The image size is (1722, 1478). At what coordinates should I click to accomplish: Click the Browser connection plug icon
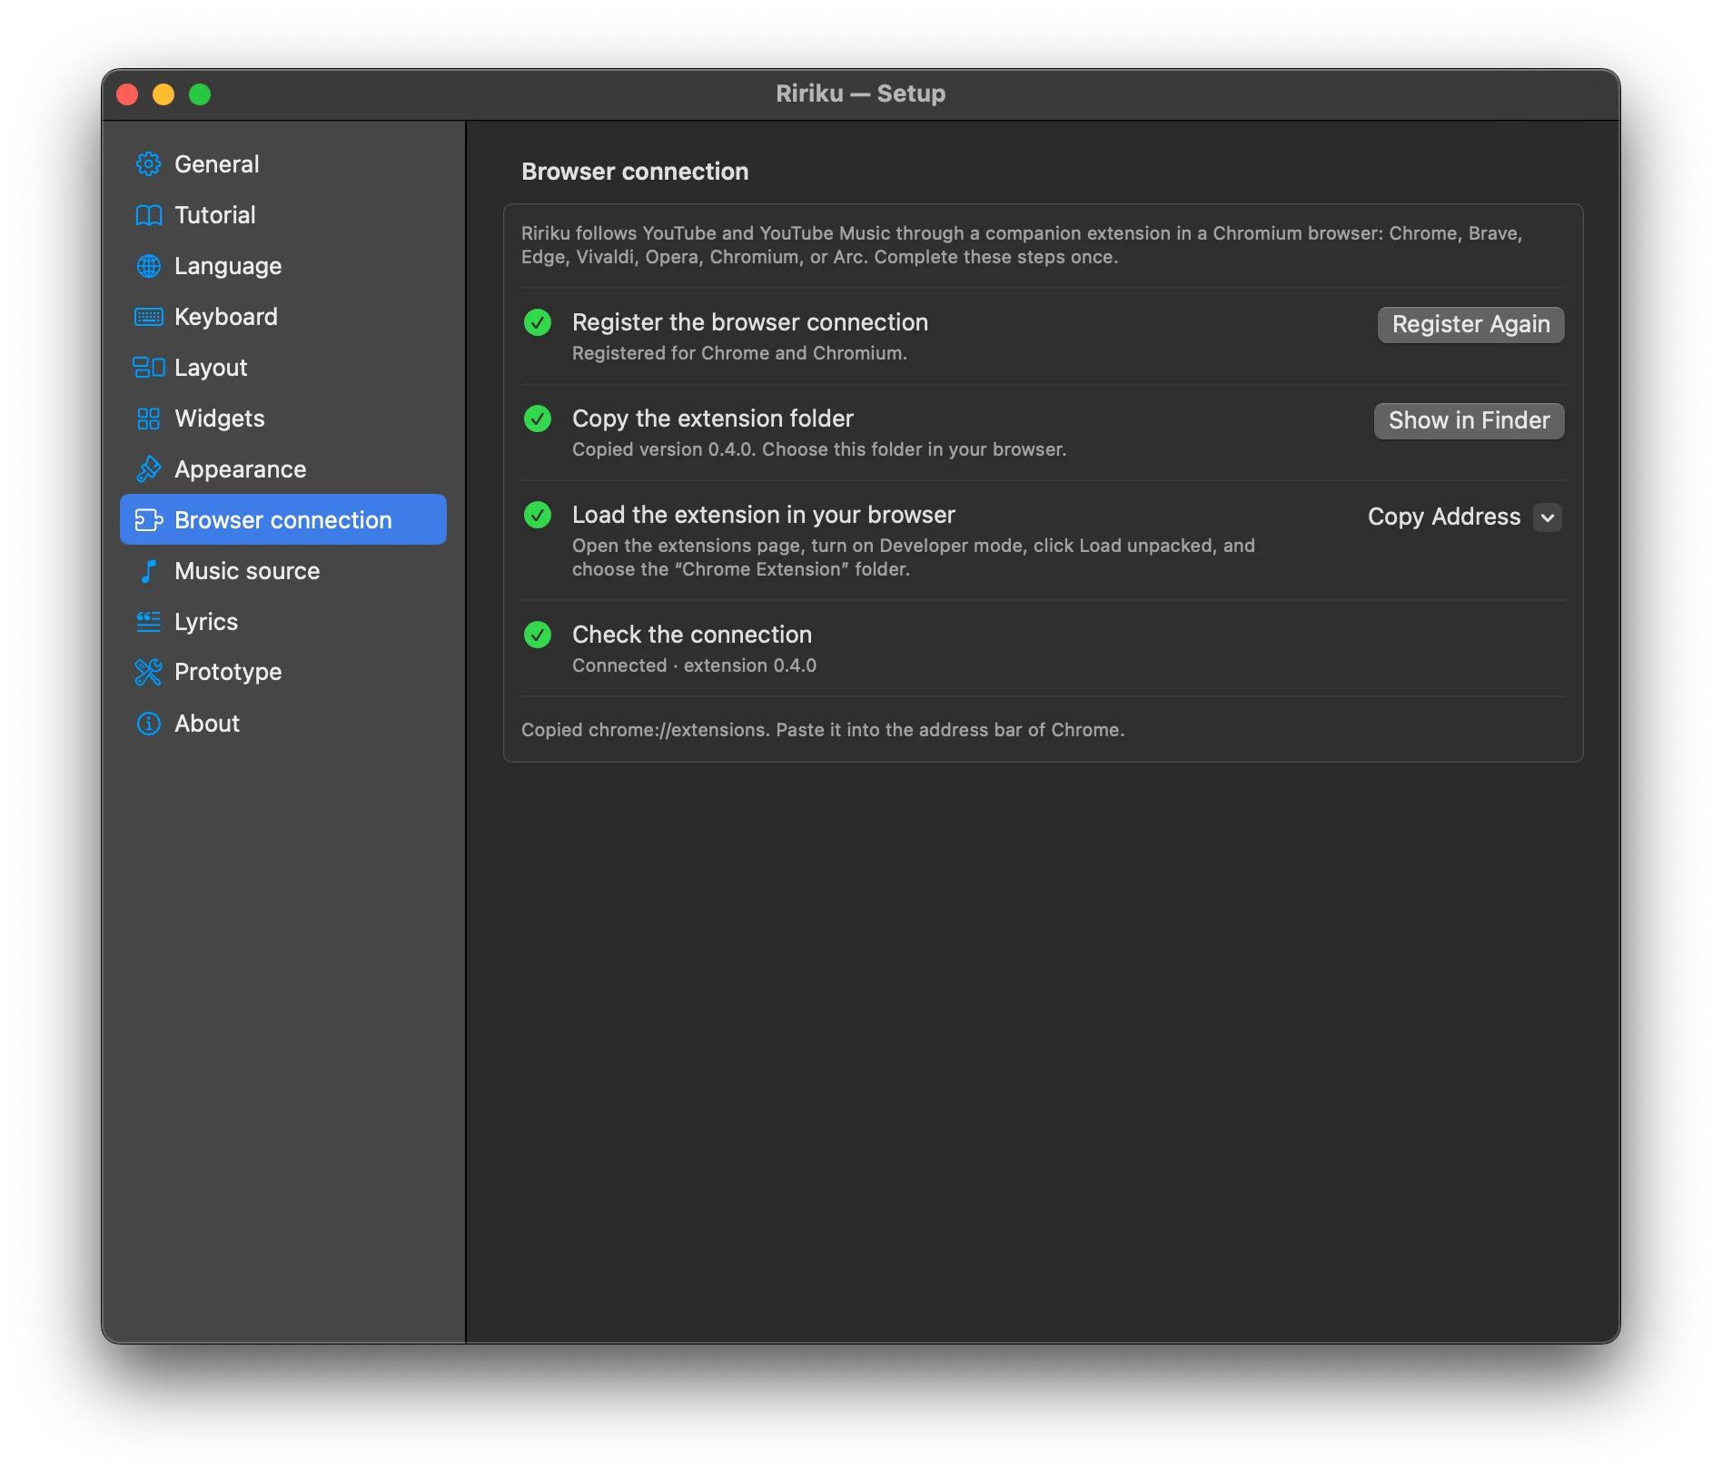[x=148, y=520]
